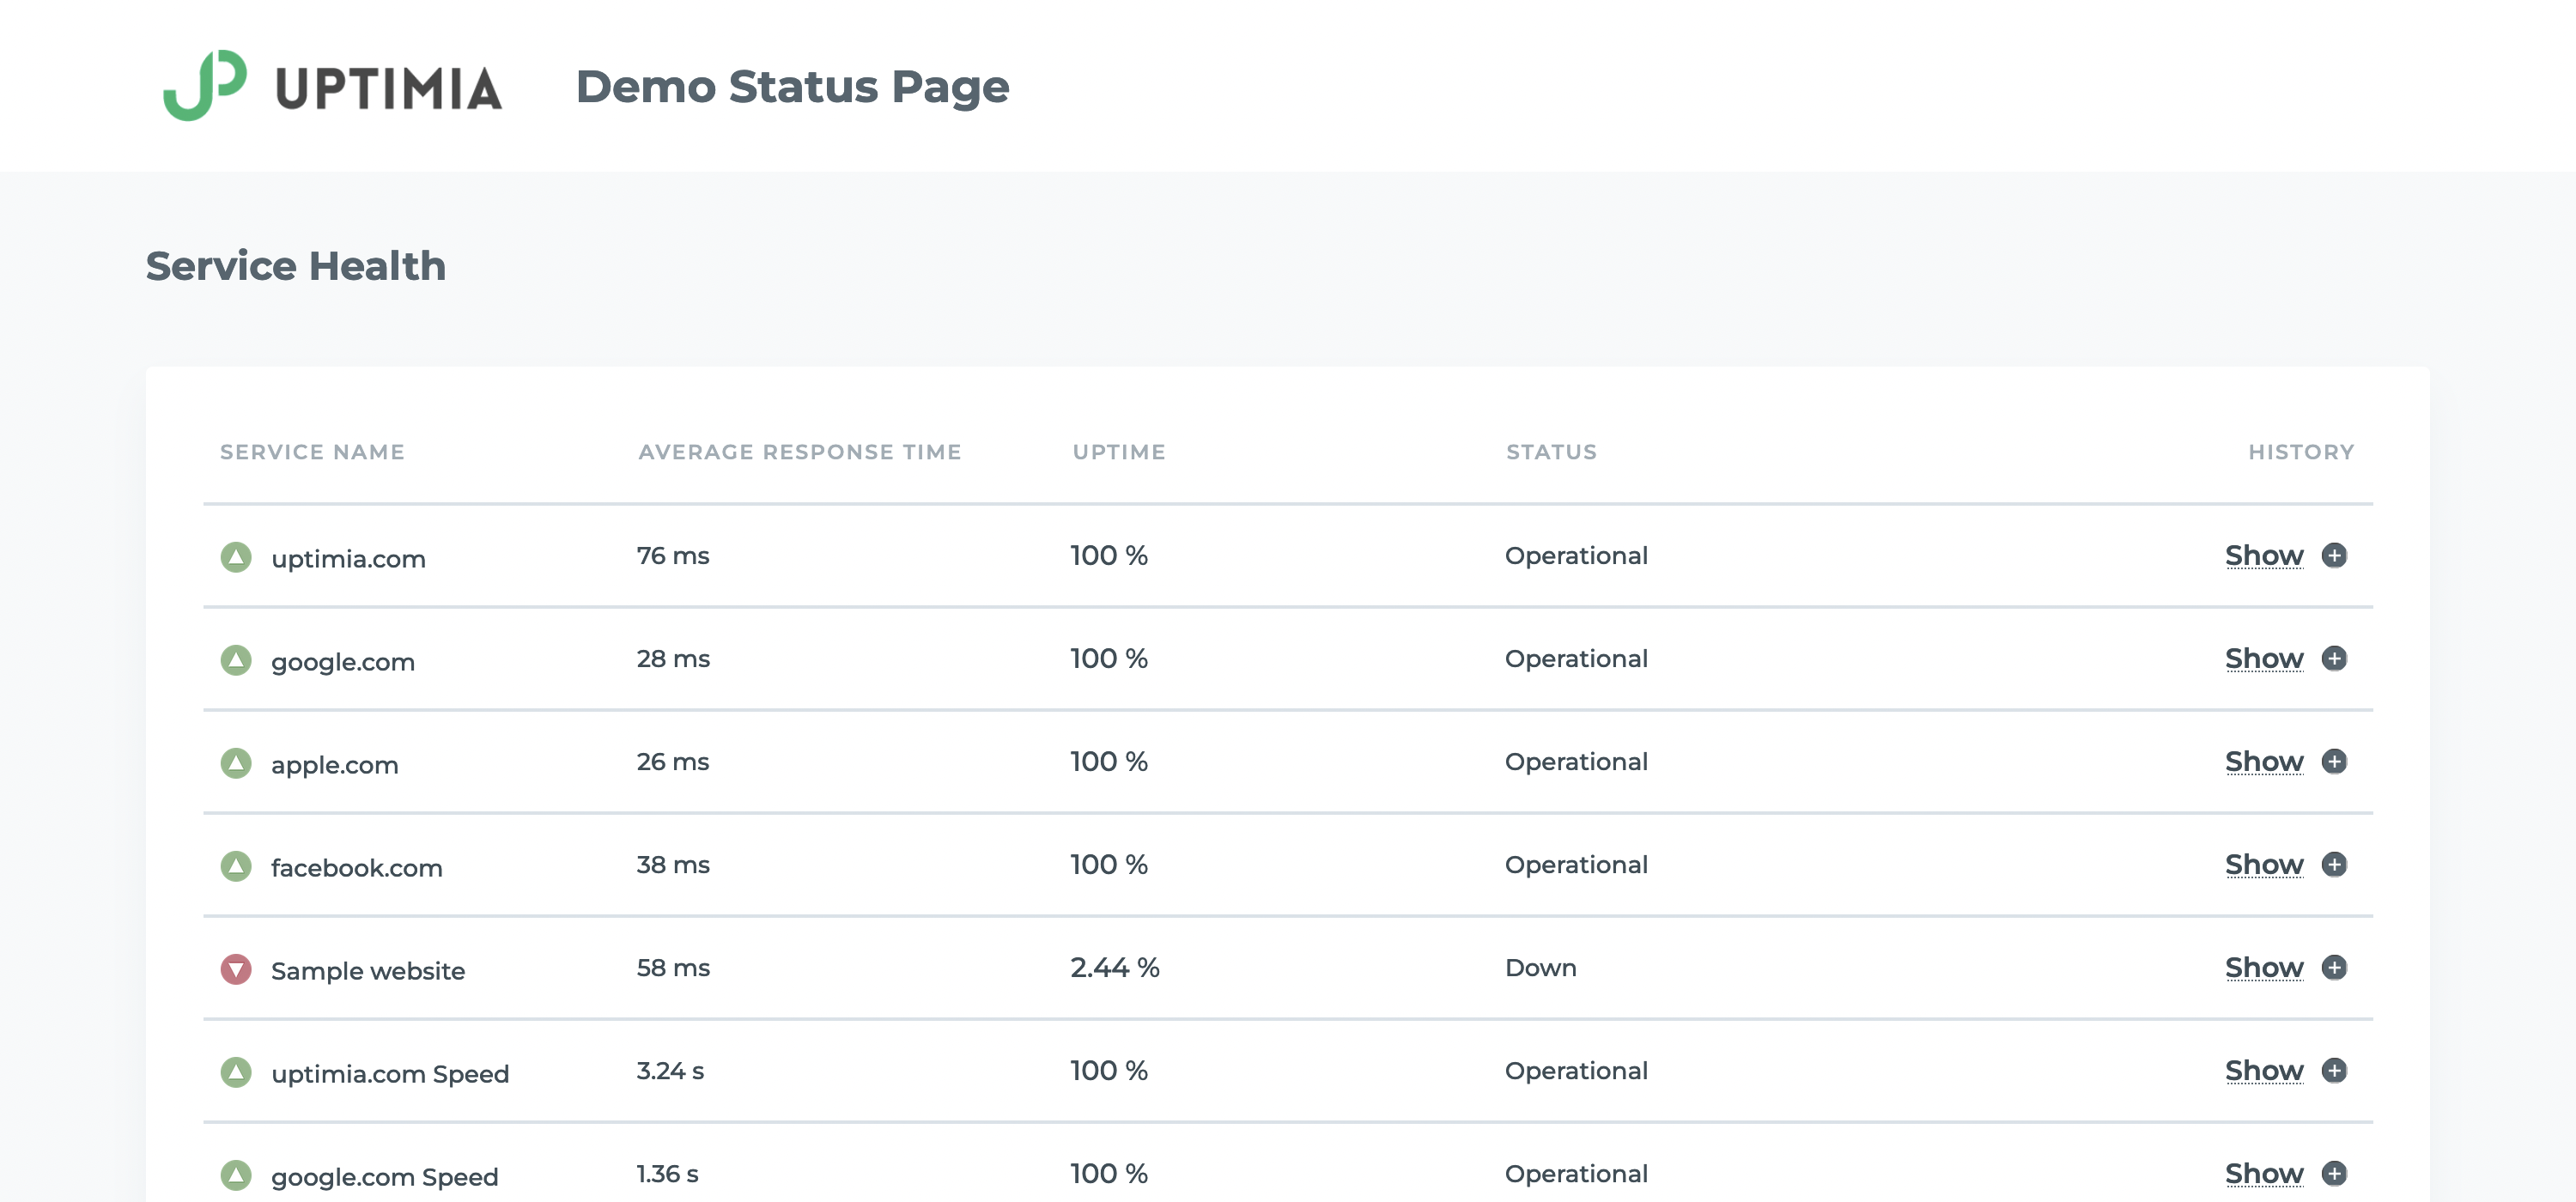Click the Down status text
Screen dimensions: 2576x1202
point(1540,967)
